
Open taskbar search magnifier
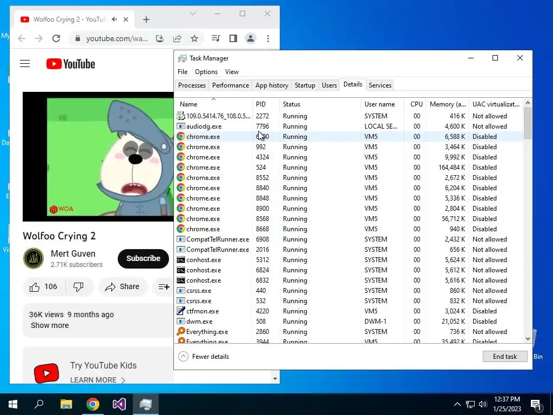tap(39, 404)
